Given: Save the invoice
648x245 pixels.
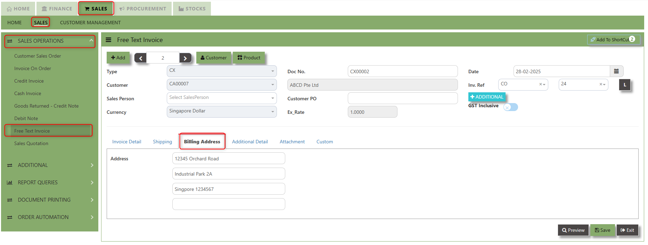Looking at the screenshot, I should pyautogui.click(x=602, y=230).
